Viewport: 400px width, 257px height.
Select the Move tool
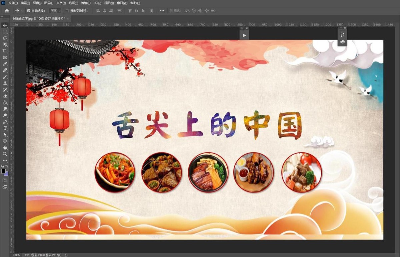pos(5,25)
